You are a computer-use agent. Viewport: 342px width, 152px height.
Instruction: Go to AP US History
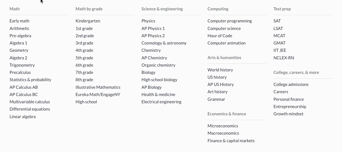coord(221,85)
